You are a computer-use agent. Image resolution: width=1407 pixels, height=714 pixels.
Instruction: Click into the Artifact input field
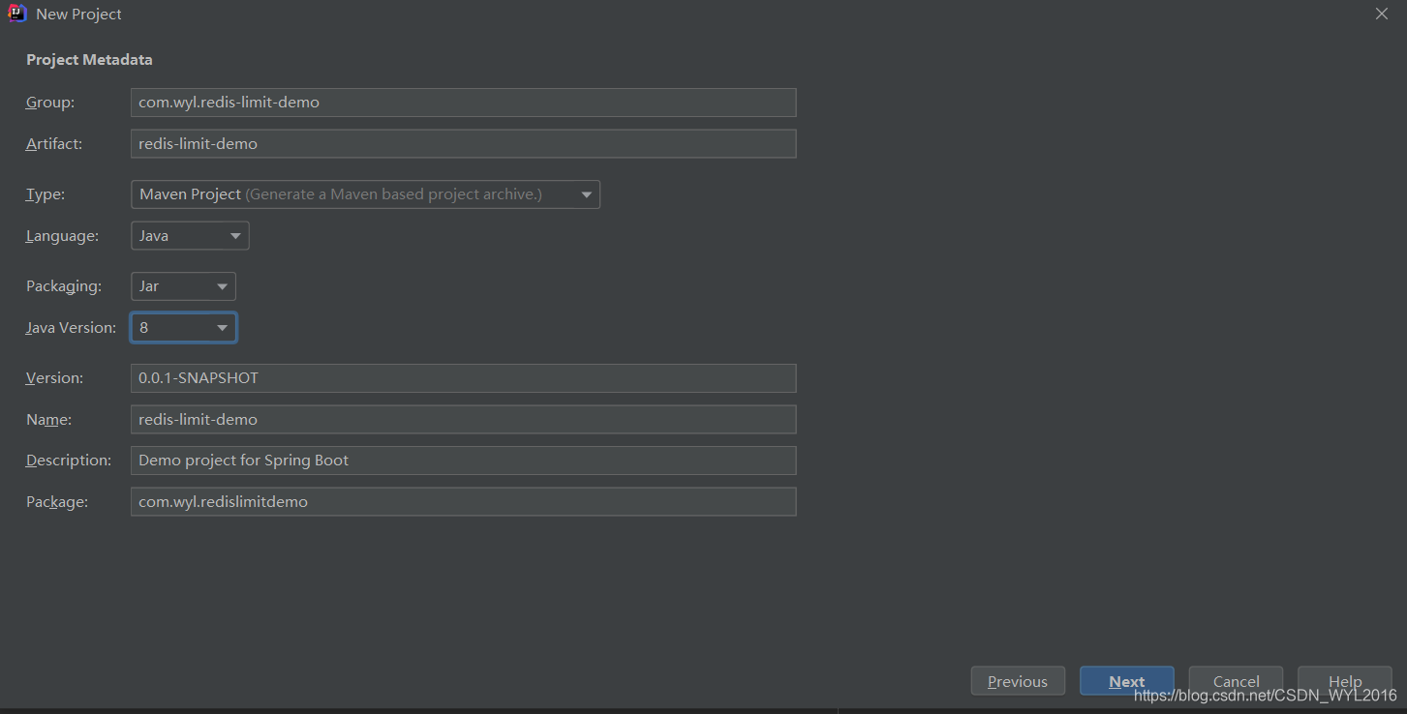coord(463,144)
